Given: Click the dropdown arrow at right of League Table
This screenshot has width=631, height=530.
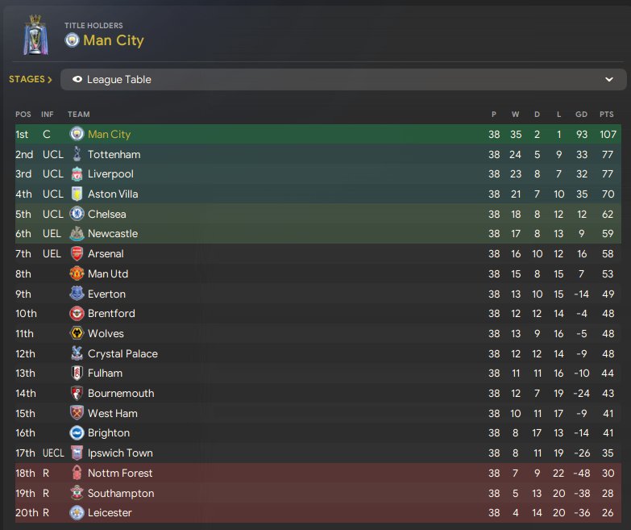Looking at the screenshot, I should coord(609,80).
